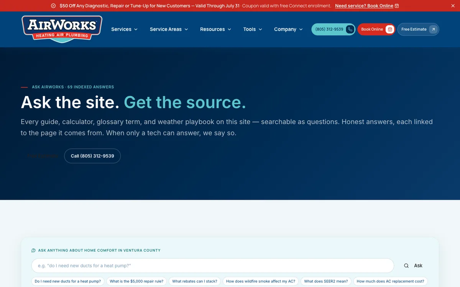The width and height of the screenshot is (460, 287).
Task: Click the chat bubble icon above search
Action: [34, 250]
